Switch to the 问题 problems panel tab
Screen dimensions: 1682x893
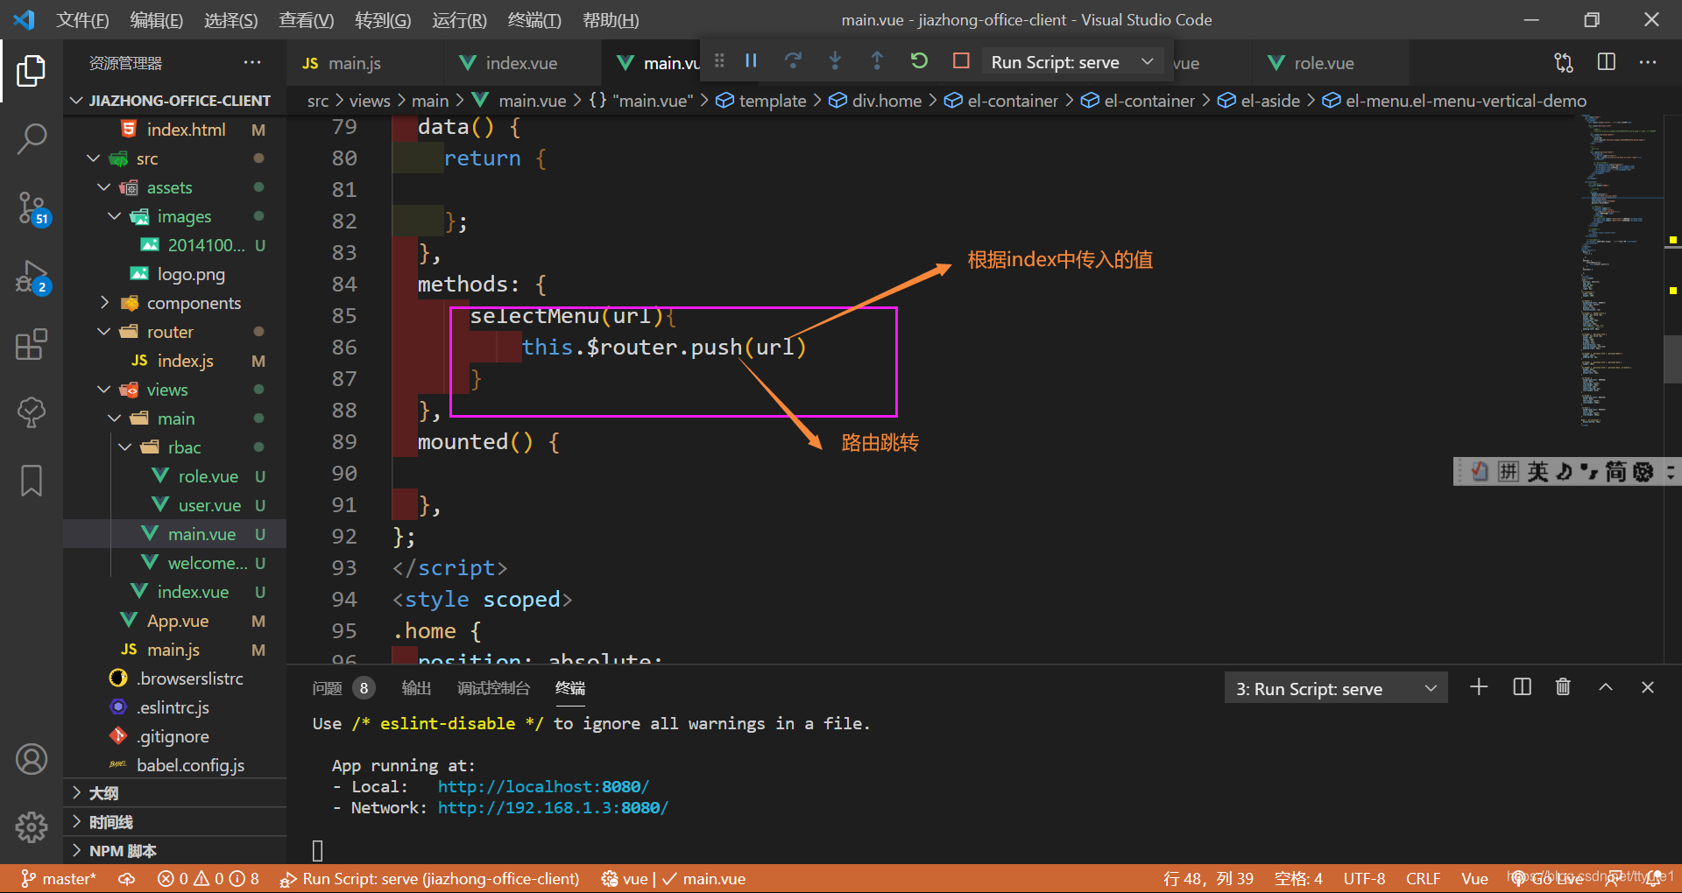pos(343,688)
